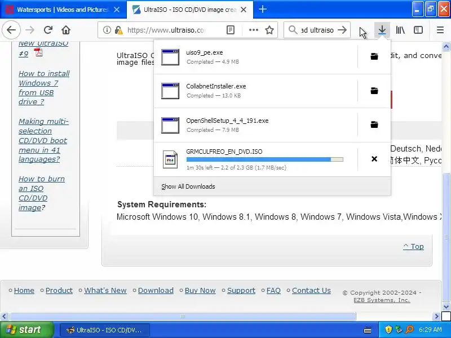Reload the current page

pos(48,30)
